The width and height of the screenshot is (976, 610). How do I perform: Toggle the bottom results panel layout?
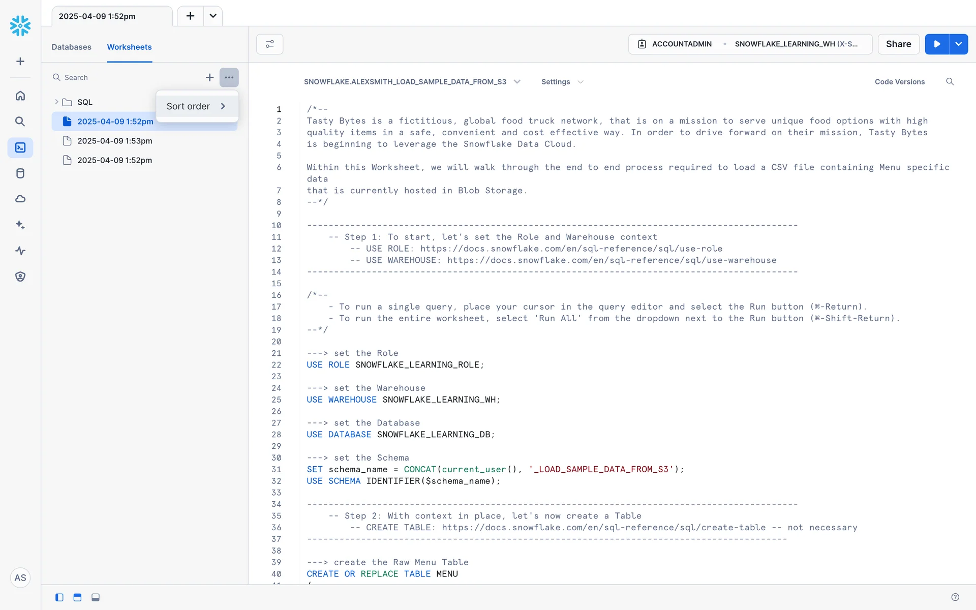tap(96, 597)
